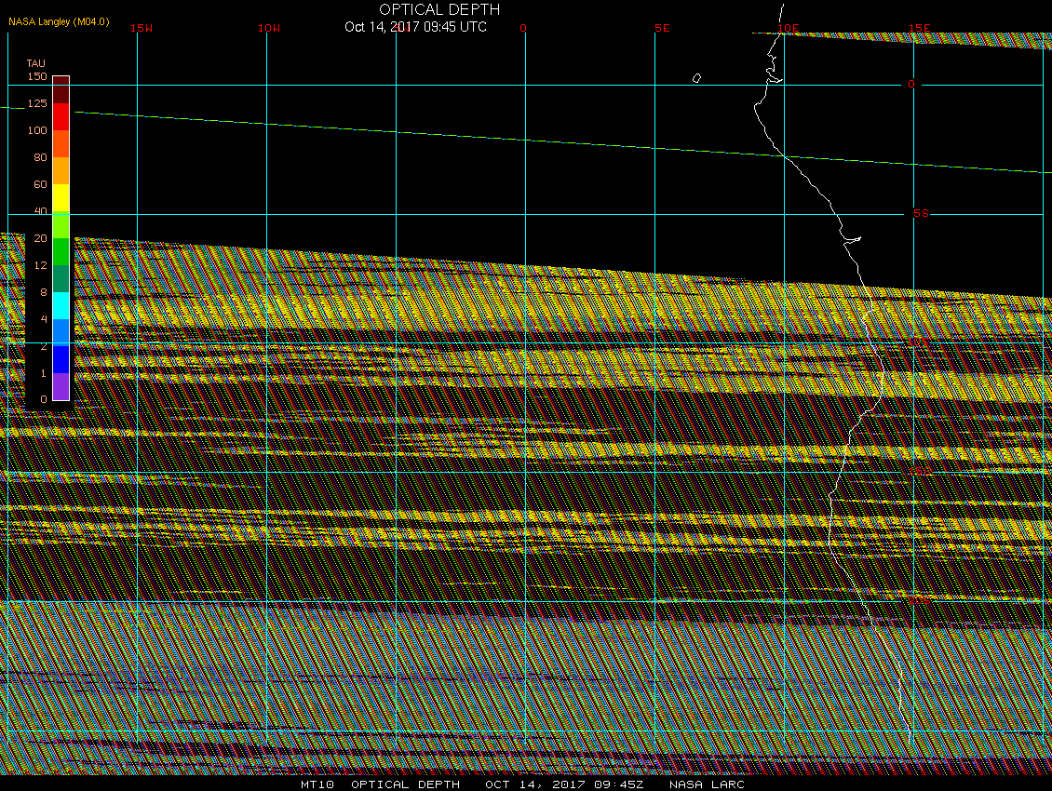This screenshot has height=791, width=1052.
Task: Select the yellow swatch between 60 and 40
Action: click(x=61, y=198)
